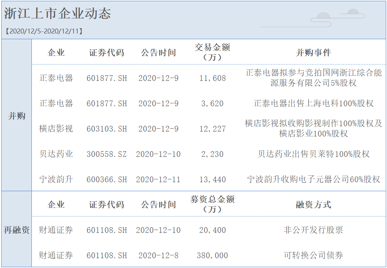Select the 并购事件 column header
Viewport: 387px width, 268px height.
[314, 52]
